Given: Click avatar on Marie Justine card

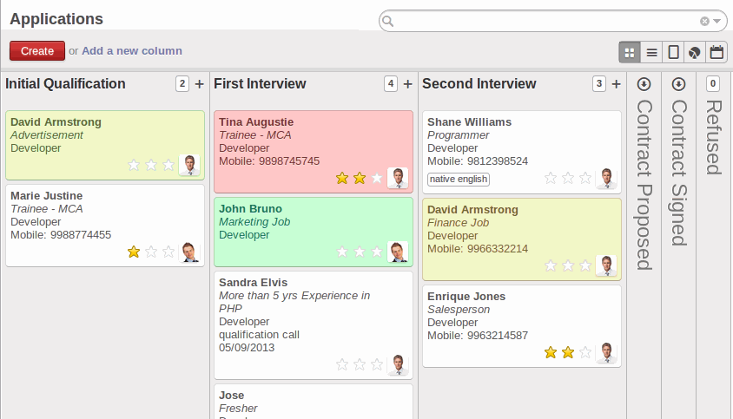Looking at the screenshot, I should pos(189,252).
